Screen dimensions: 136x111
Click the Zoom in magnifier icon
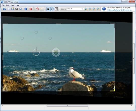point(86,9)
